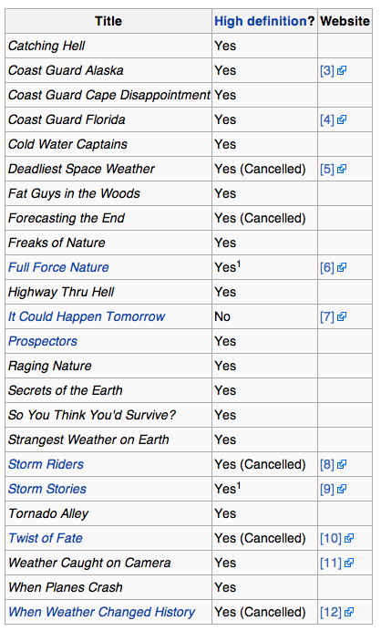The width and height of the screenshot is (381, 631).
Task: Click website reference [9] for Storm Stories
Action: tap(327, 489)
